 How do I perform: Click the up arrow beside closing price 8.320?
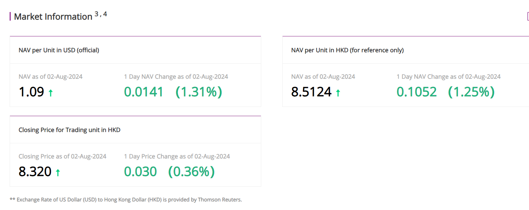58,173
